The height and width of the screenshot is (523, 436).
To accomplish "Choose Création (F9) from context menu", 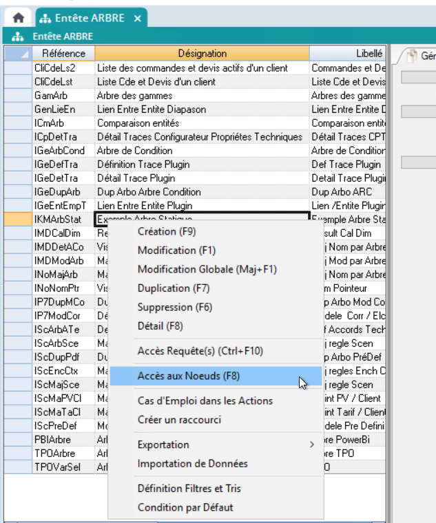I will coord(167,232).
